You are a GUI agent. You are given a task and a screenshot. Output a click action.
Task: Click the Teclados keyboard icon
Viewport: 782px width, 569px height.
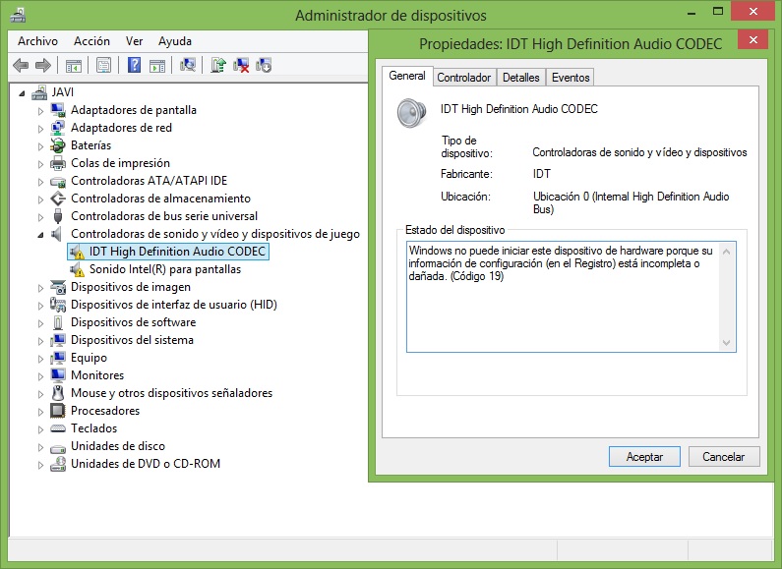tap(58, 428)
